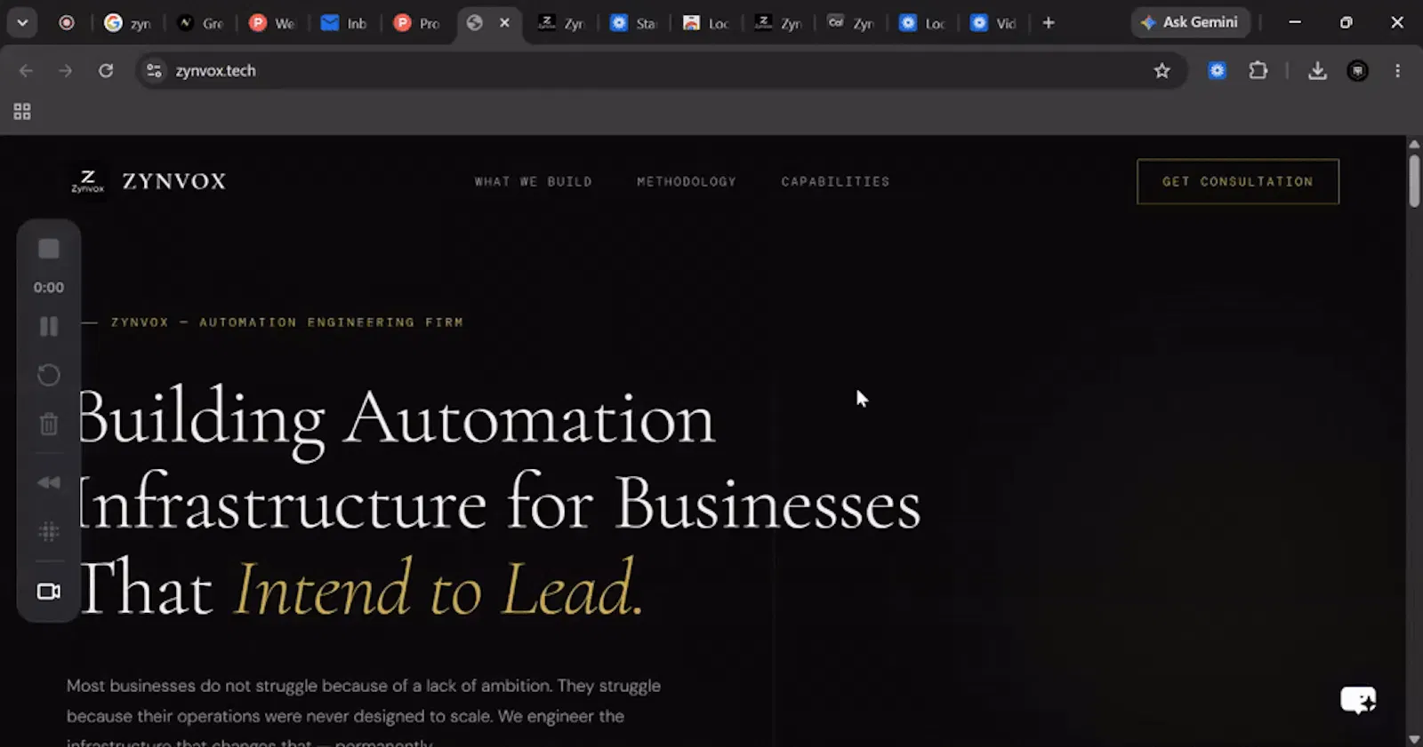Click the Get Consultation button
Screen dimensions: 1423x747
tap(1238, 181)
